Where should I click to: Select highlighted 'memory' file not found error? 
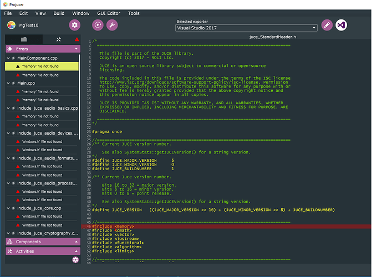[x=42, y=66]
